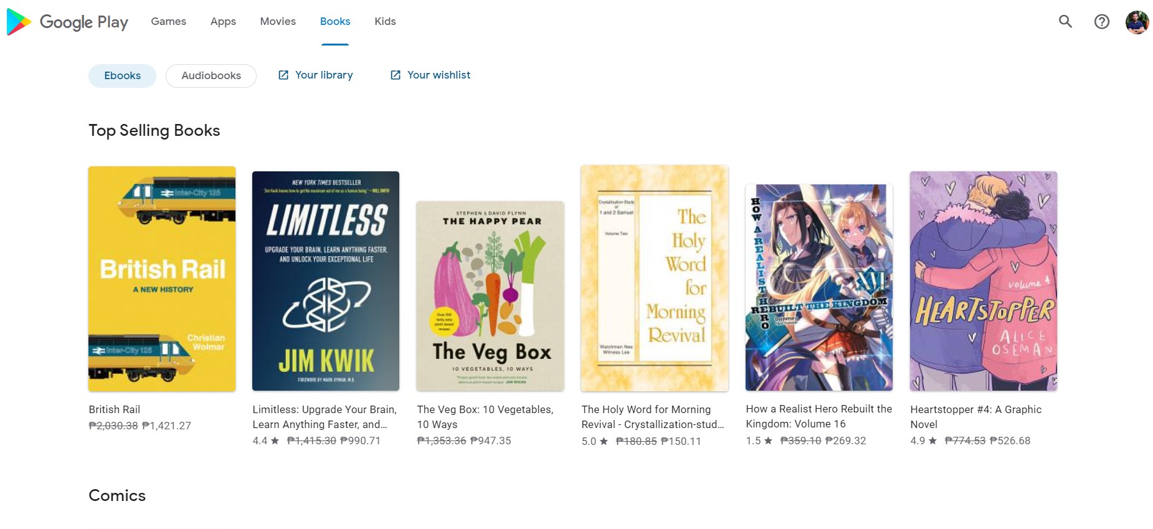Screen dimensions: 1153x529
Task: Open The Veg Box book cover
Action: pyautogui.click(x=490, y=296)
